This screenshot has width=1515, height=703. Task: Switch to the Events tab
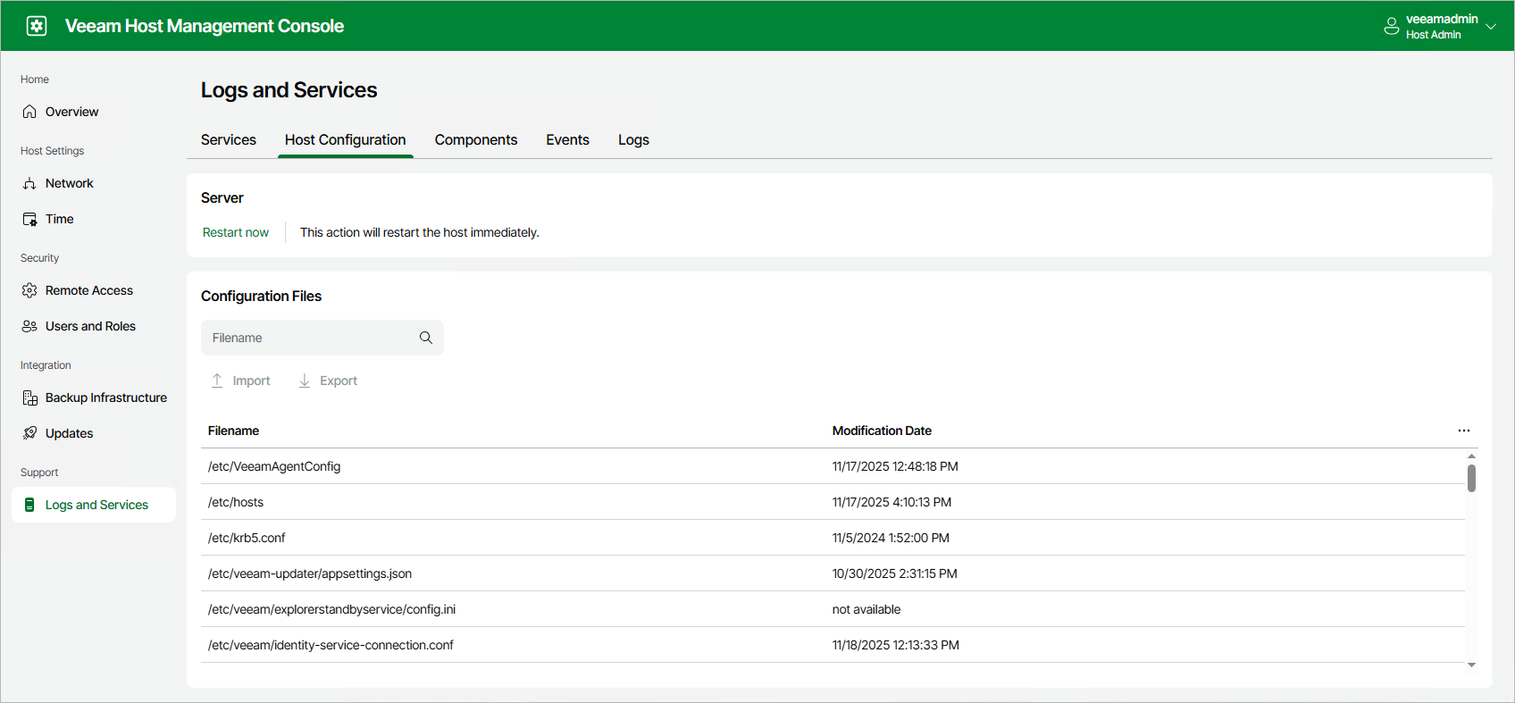(x=568, y=140)
